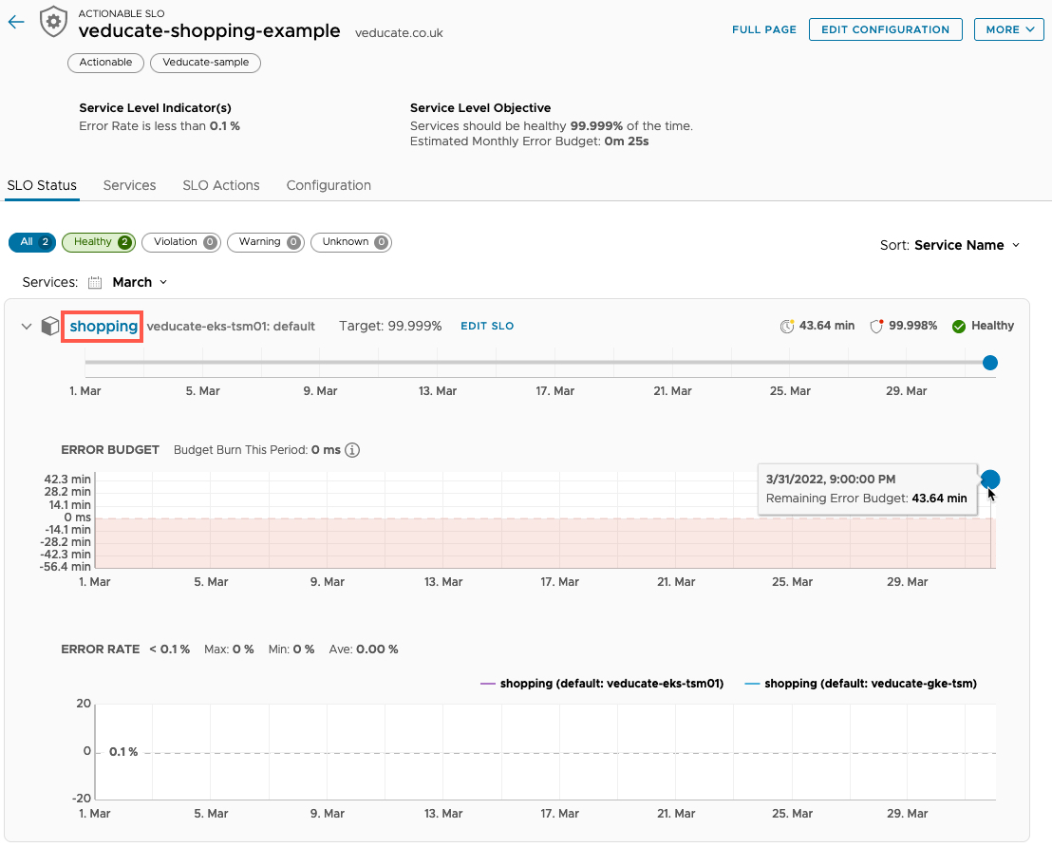Click the SLO shield gear icon

click(x=53, y=22)
